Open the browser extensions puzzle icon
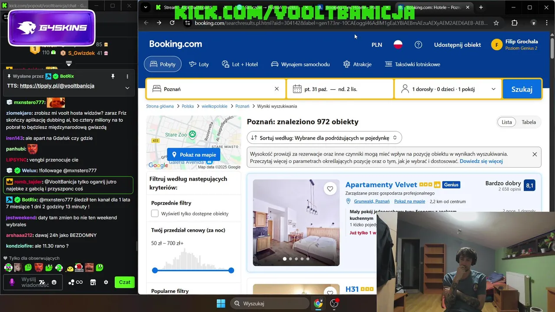Viewport: 555px width, 312px height. pos(515,23)
